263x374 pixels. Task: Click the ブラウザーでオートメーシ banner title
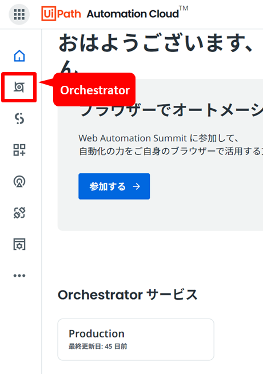pyautogui.click(x=172, y=110)
